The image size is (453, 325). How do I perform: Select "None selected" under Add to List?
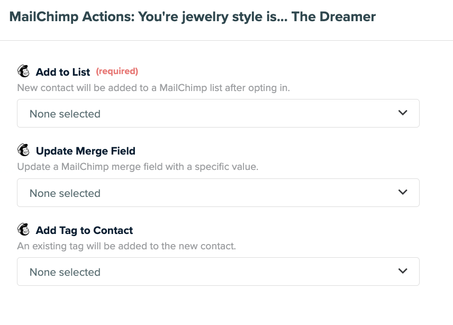[65, 113]
